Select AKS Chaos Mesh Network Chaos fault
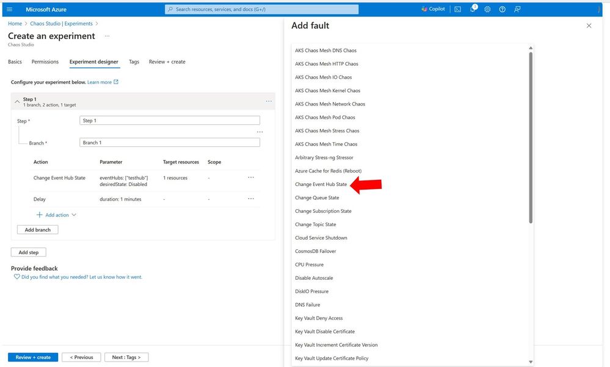Image resolution: width=610 pixels, height=367 pixels. 330,104
